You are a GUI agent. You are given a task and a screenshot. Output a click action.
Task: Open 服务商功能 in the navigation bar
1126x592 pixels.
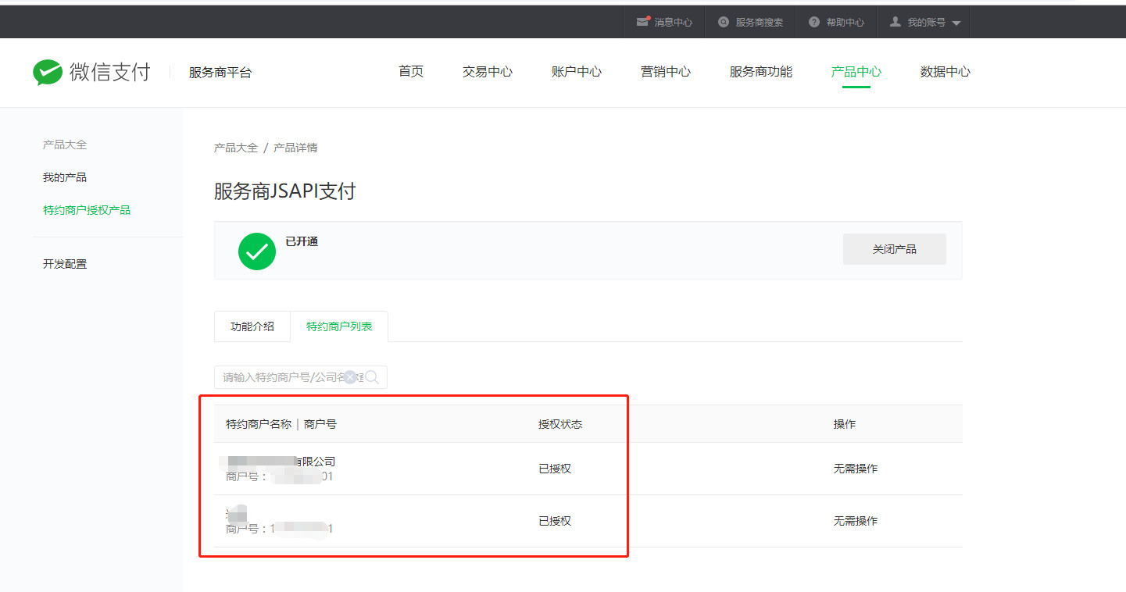[x=761, y=72]
